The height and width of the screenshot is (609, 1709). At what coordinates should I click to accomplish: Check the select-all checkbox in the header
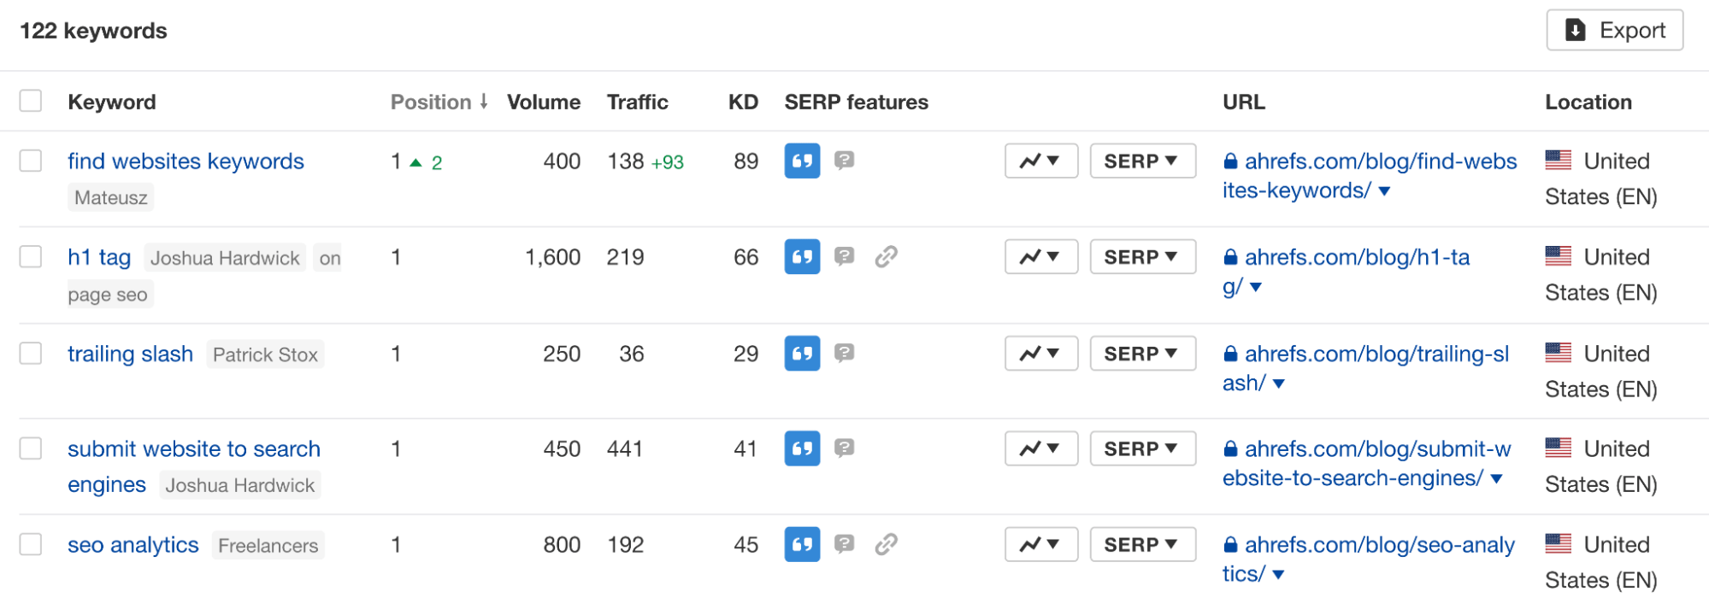coord(31,101)
